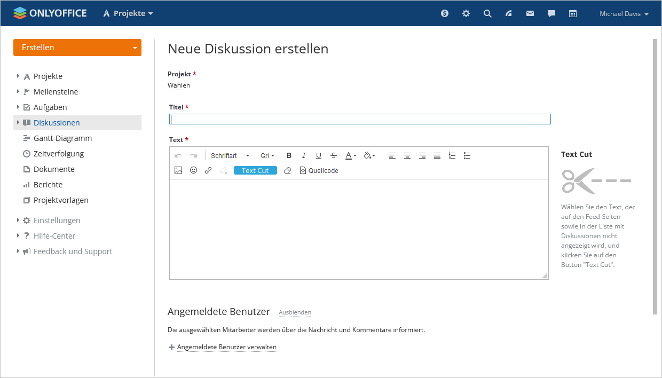This screenshot has width=662, height=378.
Task: Click inside the text editor area
Action: (x=359, y=229)
